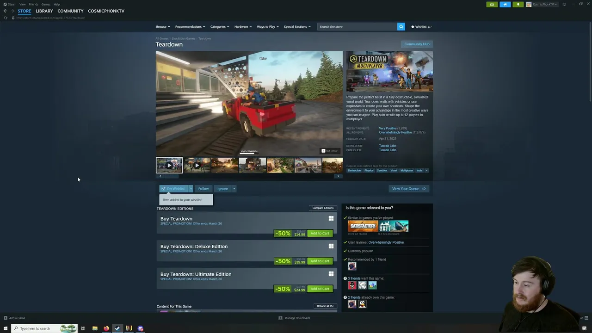592x333 pixels.
Task: Reload the store page with refresh icon
Action: click(6, 18)
